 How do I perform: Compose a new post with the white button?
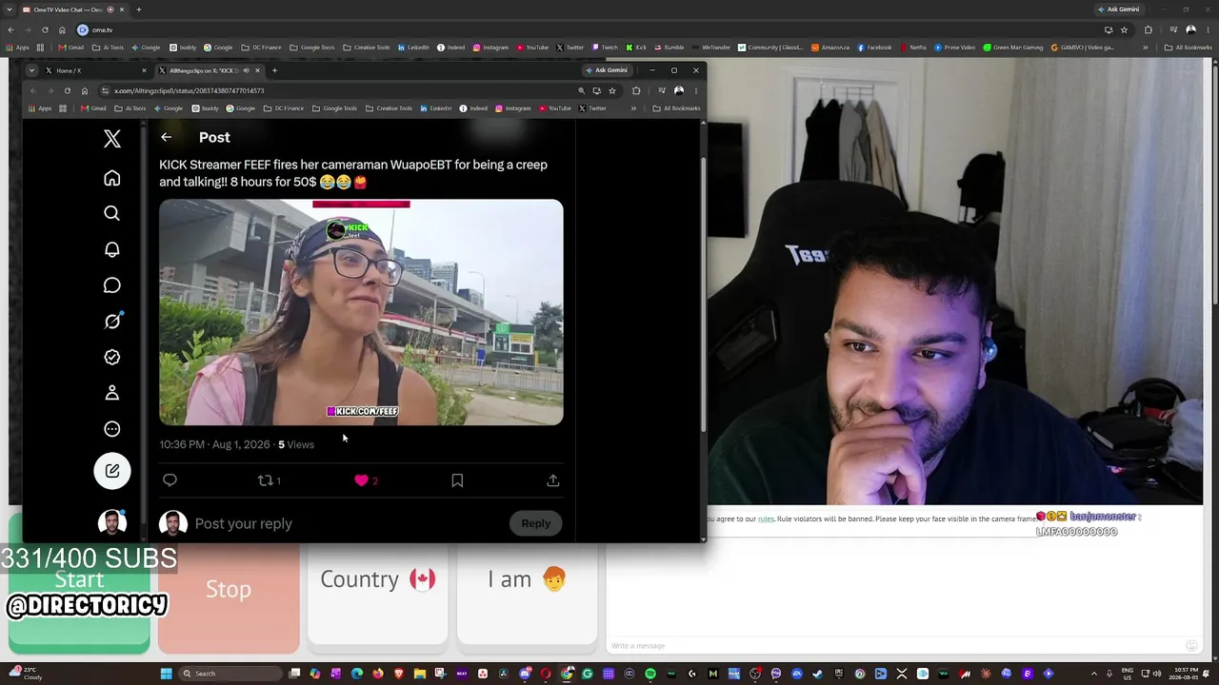point(111,471)
